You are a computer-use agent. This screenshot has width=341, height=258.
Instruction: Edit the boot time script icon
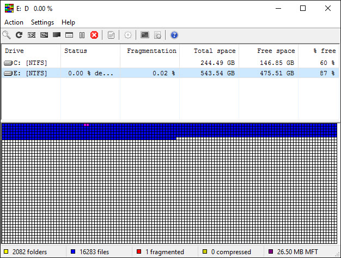[x=157, y=35]
